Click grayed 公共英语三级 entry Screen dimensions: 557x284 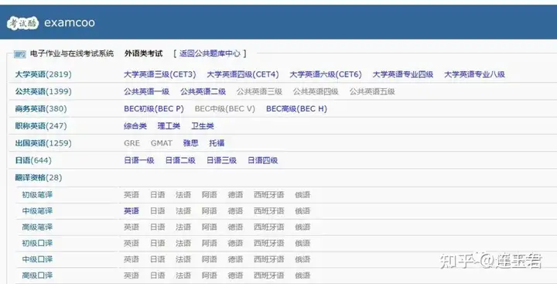[259, 91]
